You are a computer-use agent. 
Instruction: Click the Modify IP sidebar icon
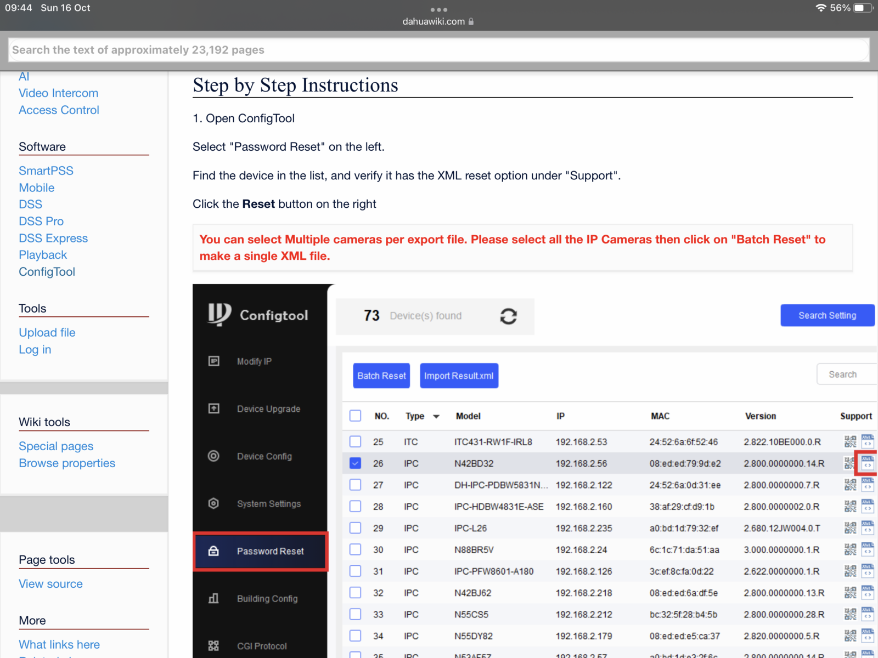coord(214,361)
